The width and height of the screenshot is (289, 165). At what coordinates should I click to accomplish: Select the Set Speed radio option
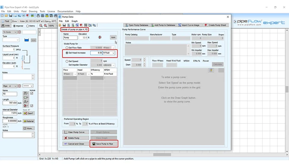[67, 61]
